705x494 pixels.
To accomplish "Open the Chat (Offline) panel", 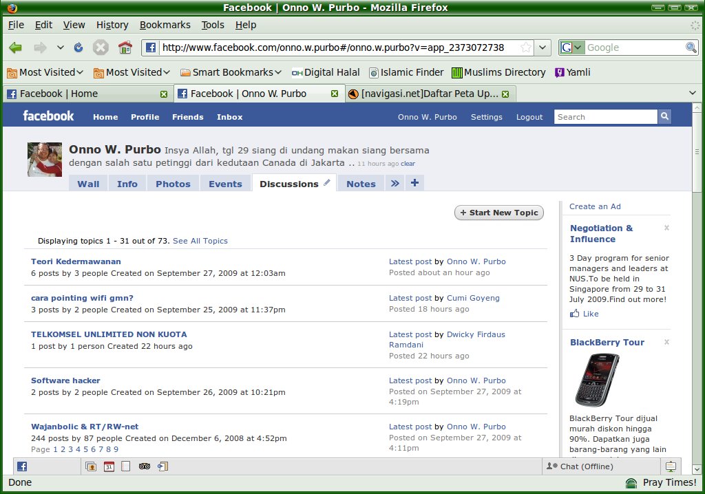I will (x=580, y=466).
